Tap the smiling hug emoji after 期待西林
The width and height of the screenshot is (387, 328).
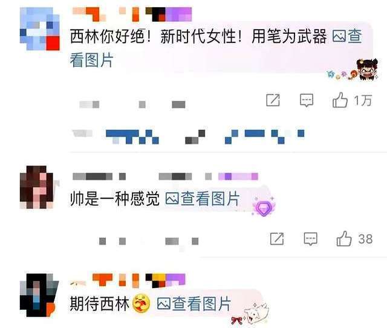click(x=141, y=303)
